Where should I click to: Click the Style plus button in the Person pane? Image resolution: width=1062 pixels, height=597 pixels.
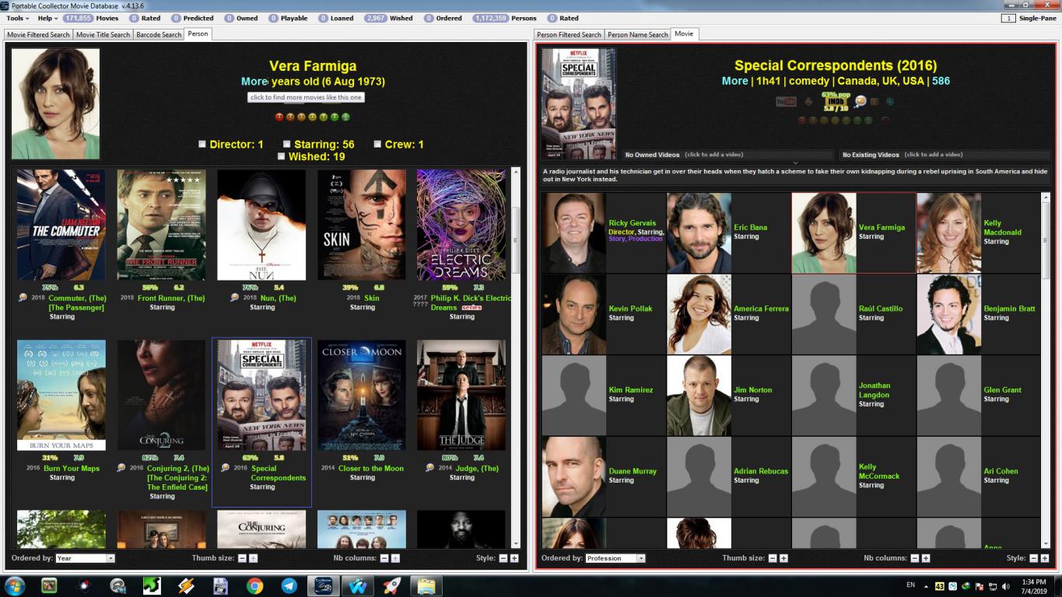click(x=513, y=558)
